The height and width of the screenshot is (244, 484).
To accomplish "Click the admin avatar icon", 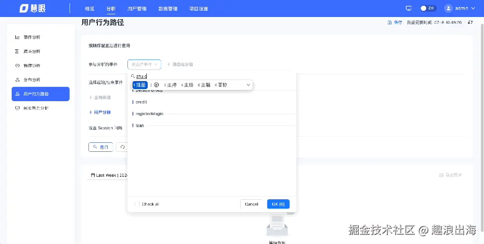I will (448, 9).
